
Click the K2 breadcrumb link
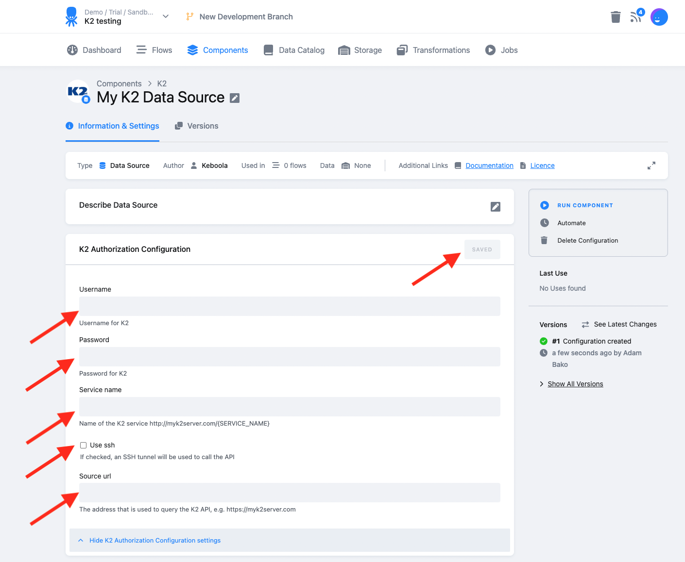(x=162, y=83)
